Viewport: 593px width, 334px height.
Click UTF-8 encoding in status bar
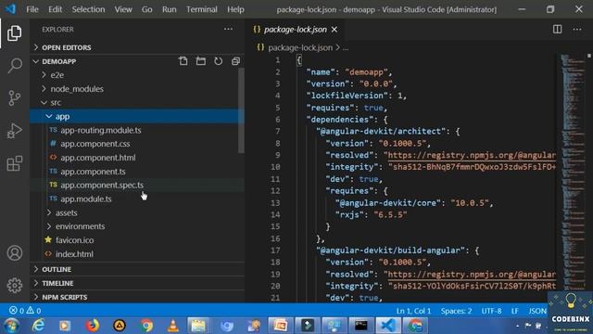point(491,311)
